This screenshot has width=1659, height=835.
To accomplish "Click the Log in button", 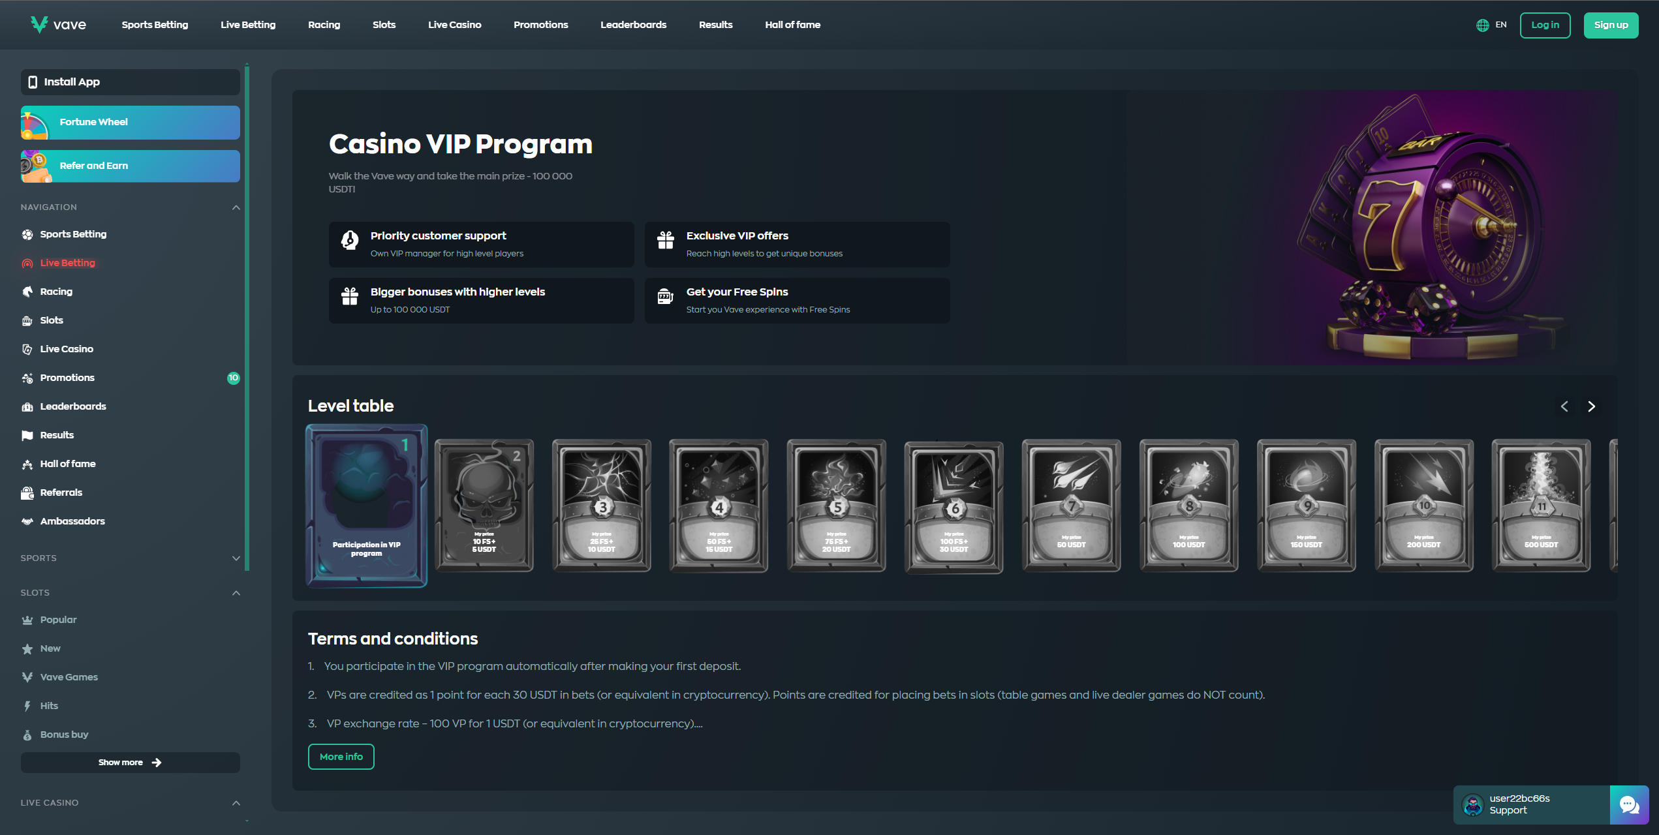I will click(1545, 25).
